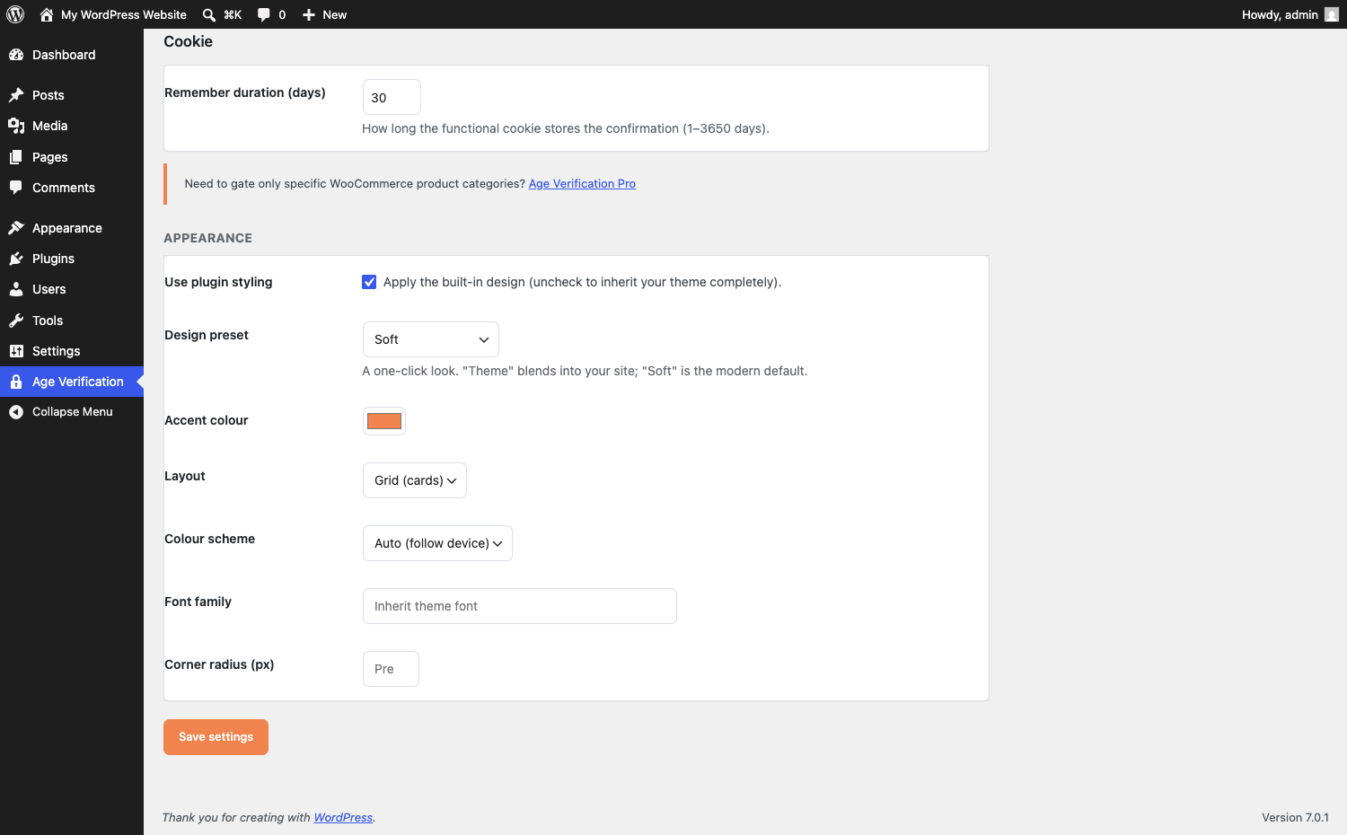Click the Version 7.0.1 footer text
1347x835 pixels.
point(1295,817)
